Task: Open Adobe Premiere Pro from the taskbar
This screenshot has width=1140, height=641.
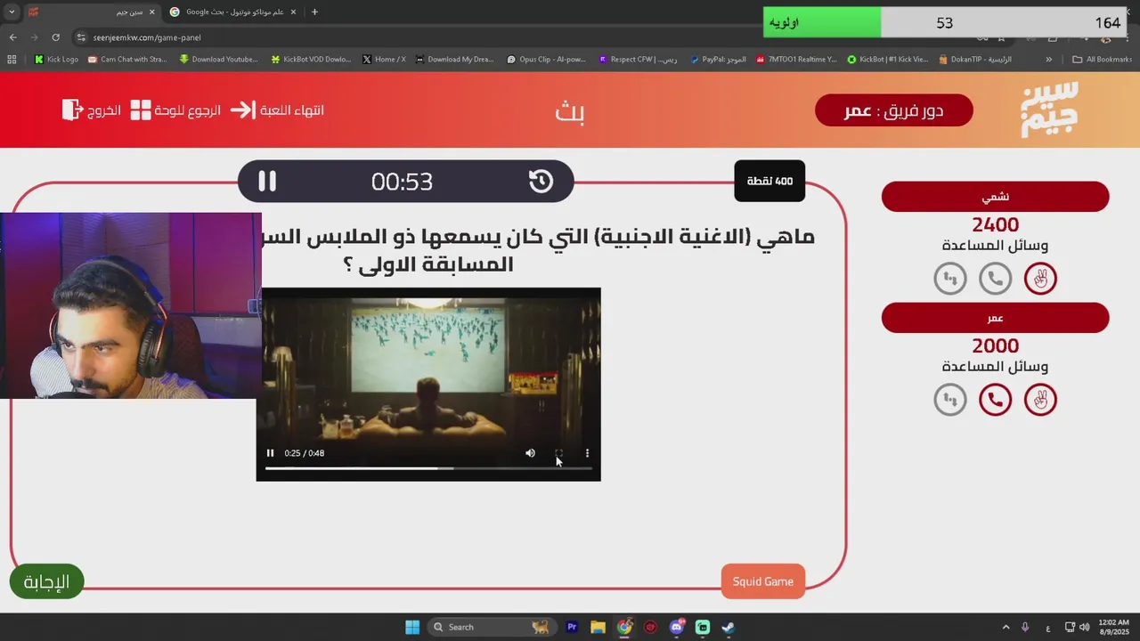Action: pos(572,627)
